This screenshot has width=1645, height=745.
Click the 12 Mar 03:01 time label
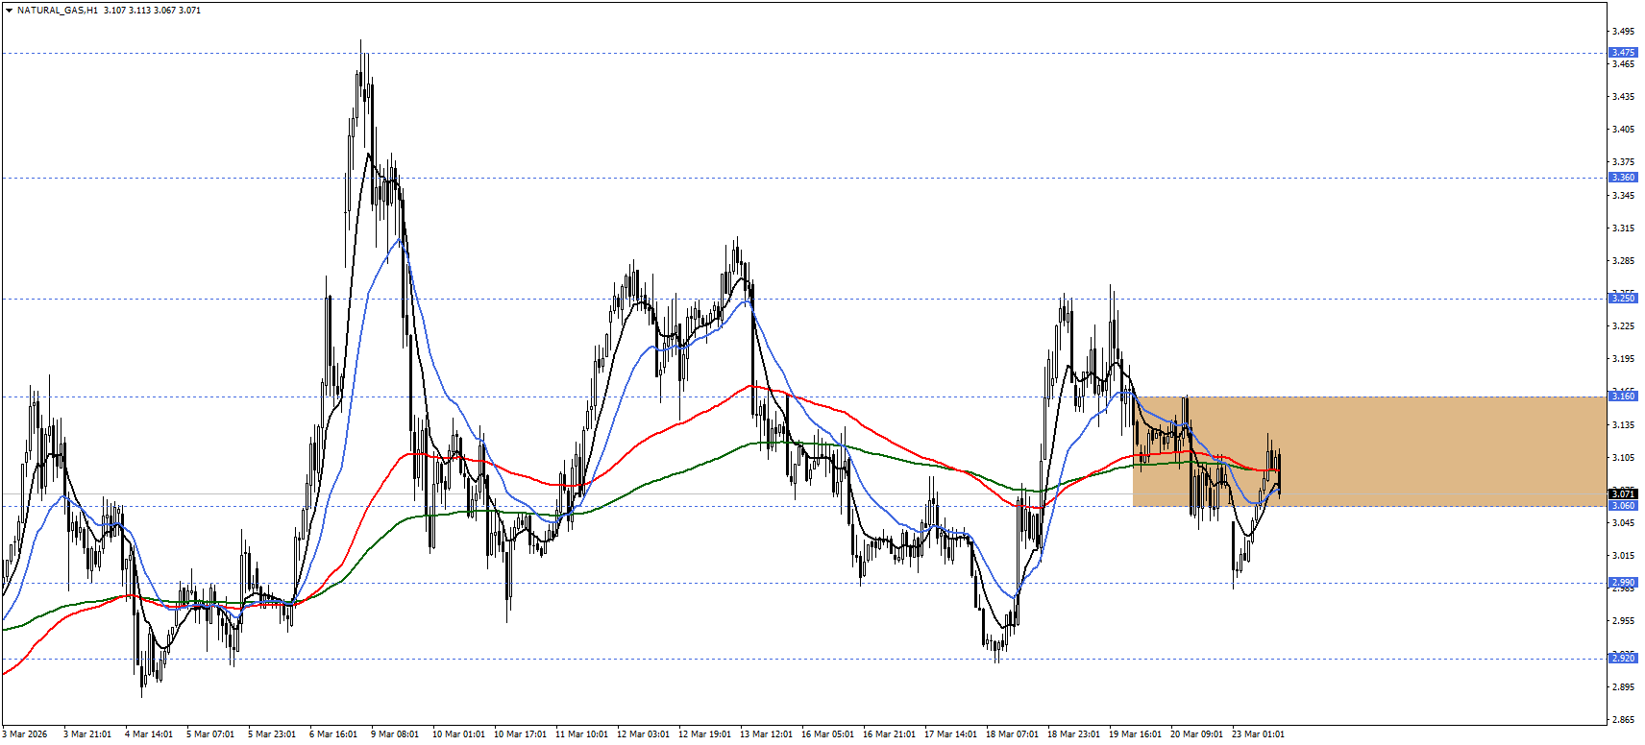[x=643, y=734]
